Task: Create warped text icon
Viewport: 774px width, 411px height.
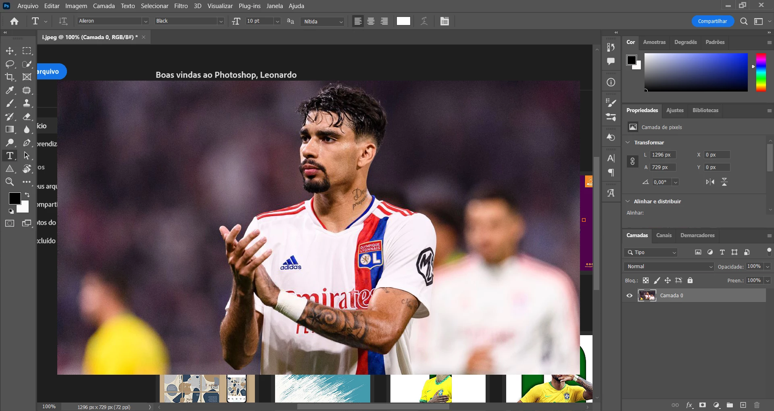Action: [x=424, y=21]
